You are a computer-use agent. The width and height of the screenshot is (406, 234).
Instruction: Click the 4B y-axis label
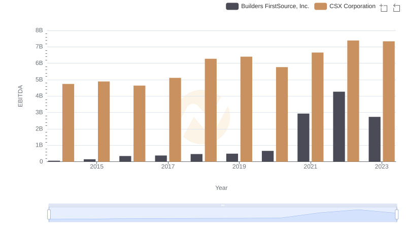pos(39,96)
